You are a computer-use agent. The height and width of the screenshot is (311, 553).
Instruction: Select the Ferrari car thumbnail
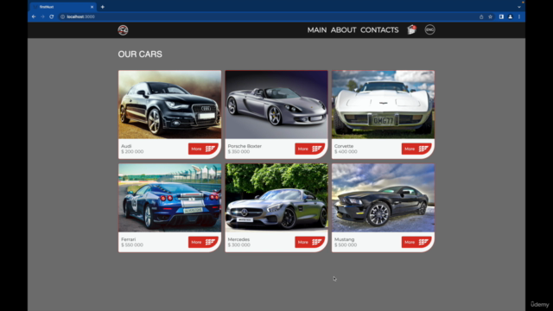pos(169,198)
